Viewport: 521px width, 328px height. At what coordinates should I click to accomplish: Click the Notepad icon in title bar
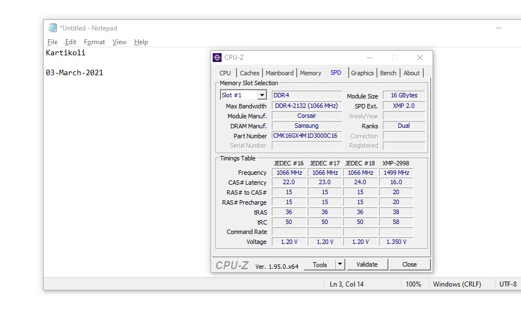click(53, 28)
